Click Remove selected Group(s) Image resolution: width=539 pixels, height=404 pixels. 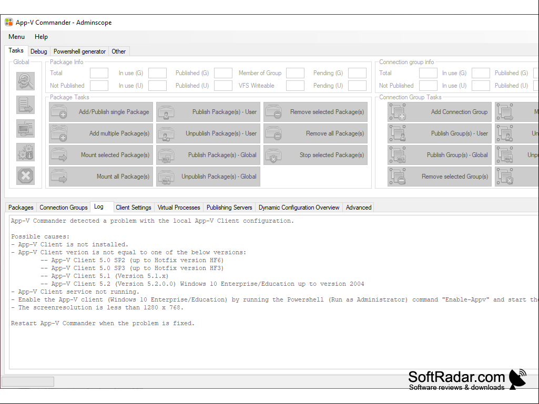coord(439,177)
